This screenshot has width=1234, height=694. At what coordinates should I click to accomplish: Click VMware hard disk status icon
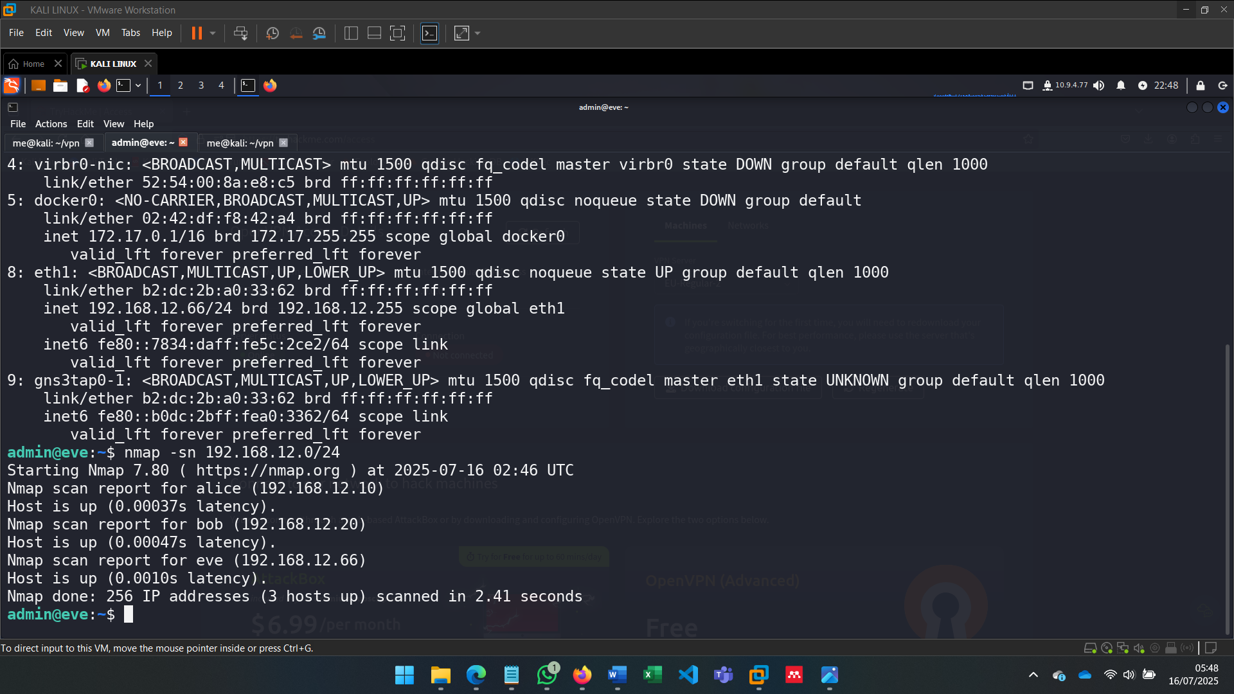click(x=1090, y=648)
